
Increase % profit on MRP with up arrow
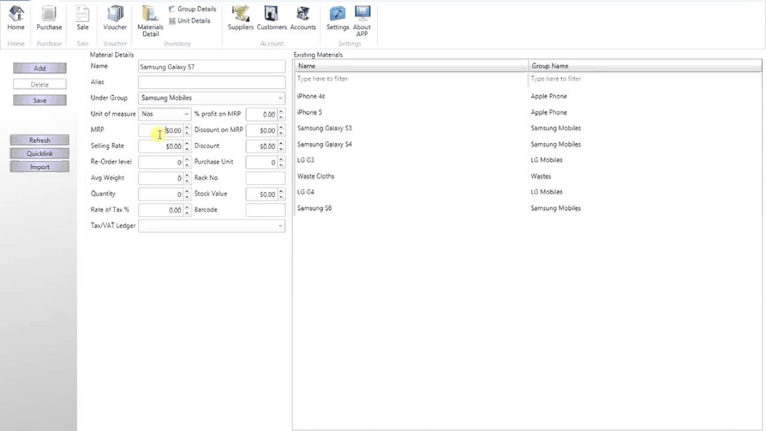(x=281, y=111)
